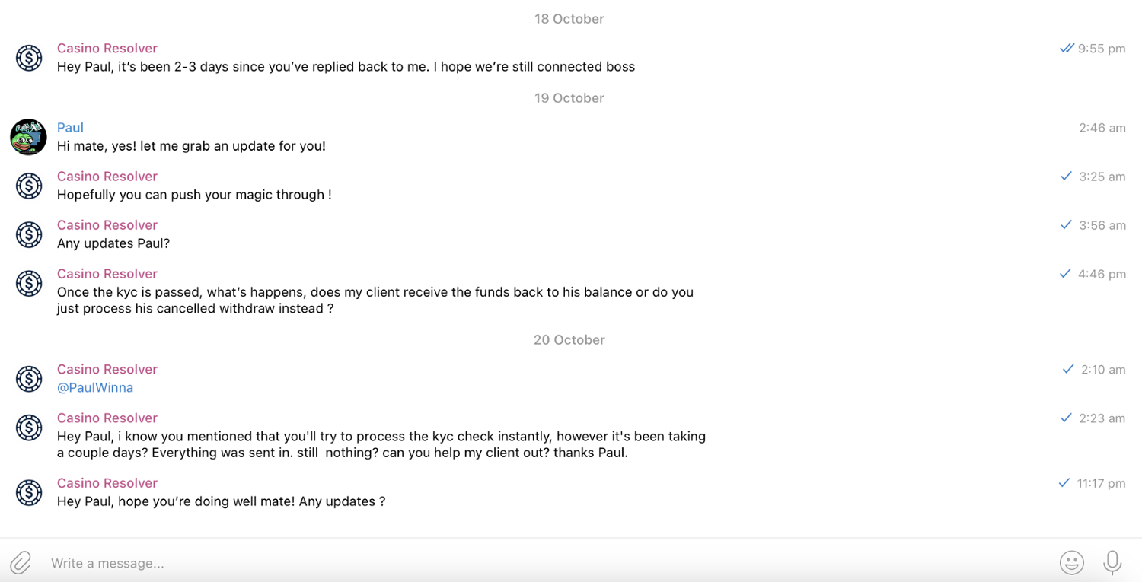Open the @PaulWinna mention link
1142x582 pixels.
tap(95, 388)
